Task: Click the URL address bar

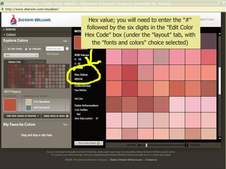Action: click(112, 9)
